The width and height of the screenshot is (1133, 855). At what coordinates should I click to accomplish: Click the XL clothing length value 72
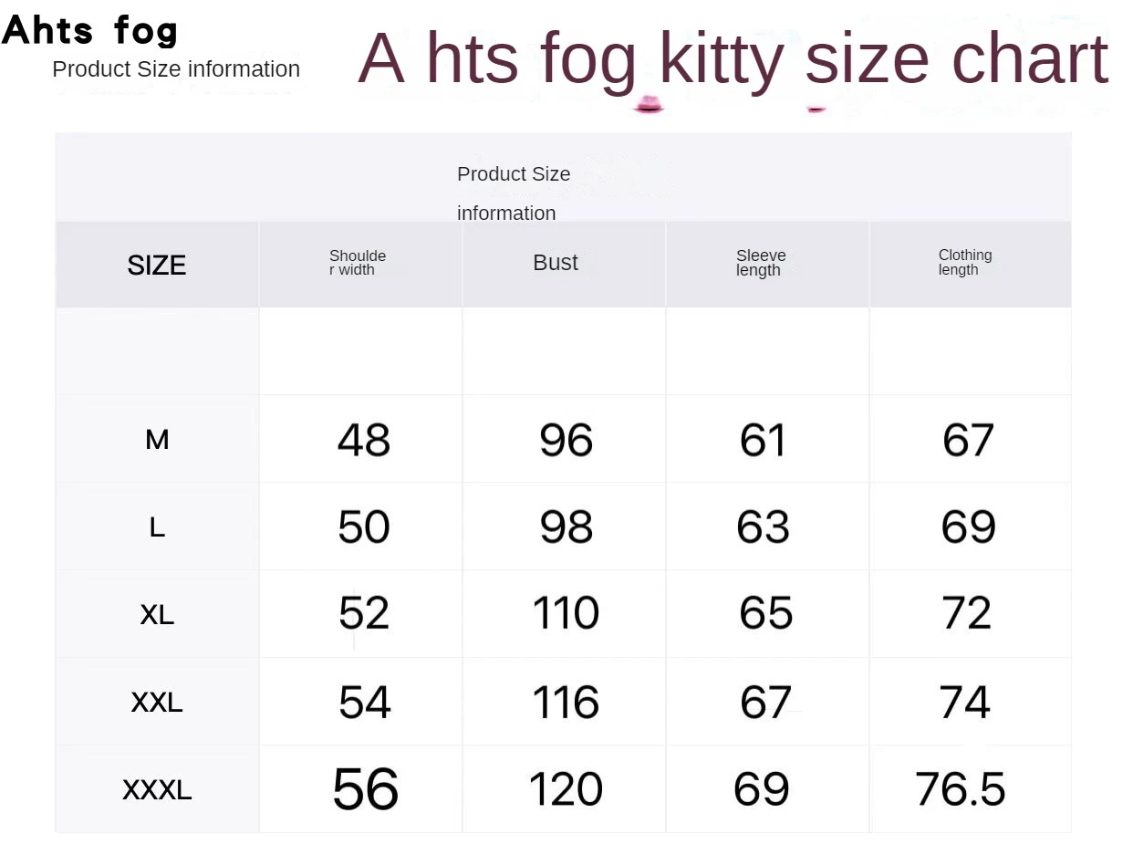[x=966, y=613]
